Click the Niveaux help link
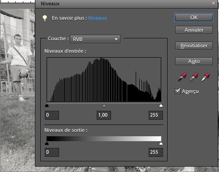Viewport: 219px width, 172px height. (98, 18)
